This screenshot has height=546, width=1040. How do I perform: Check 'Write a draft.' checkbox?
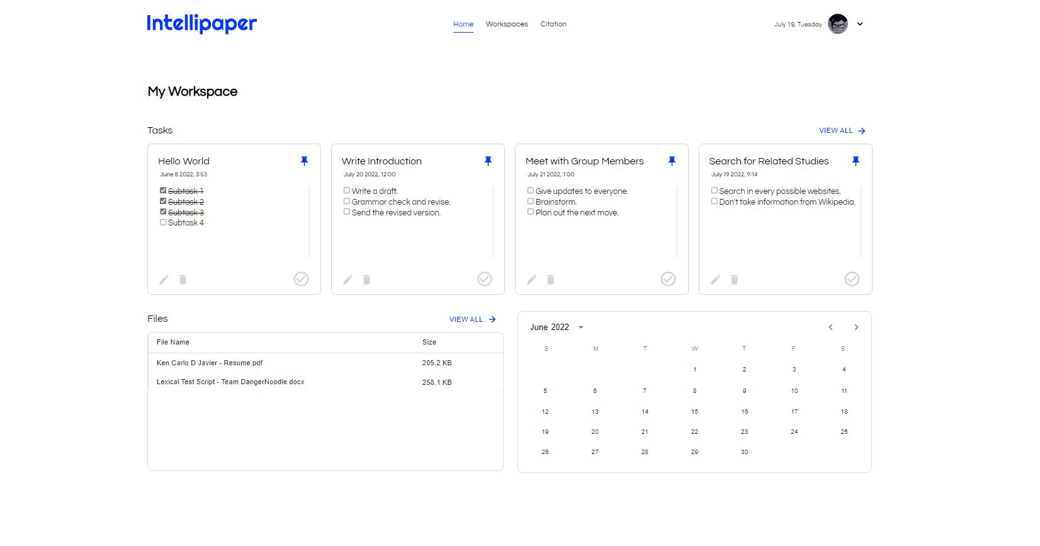tap(347, 190)
